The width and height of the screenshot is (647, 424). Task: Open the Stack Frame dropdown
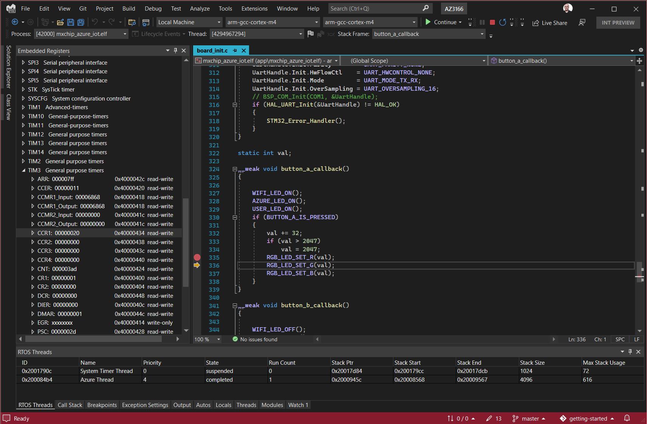point(482,34)
